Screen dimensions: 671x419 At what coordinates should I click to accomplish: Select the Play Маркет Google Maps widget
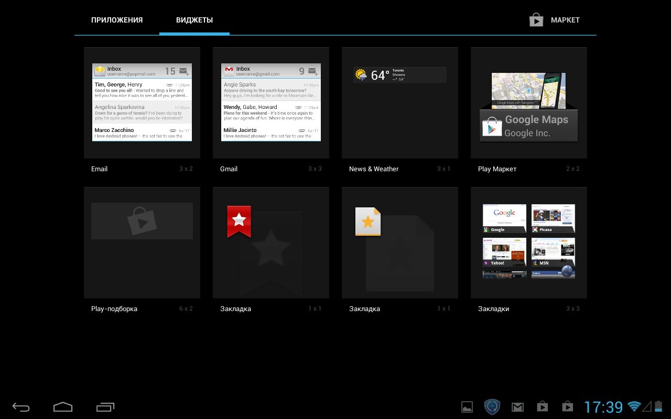pos(529,103)
